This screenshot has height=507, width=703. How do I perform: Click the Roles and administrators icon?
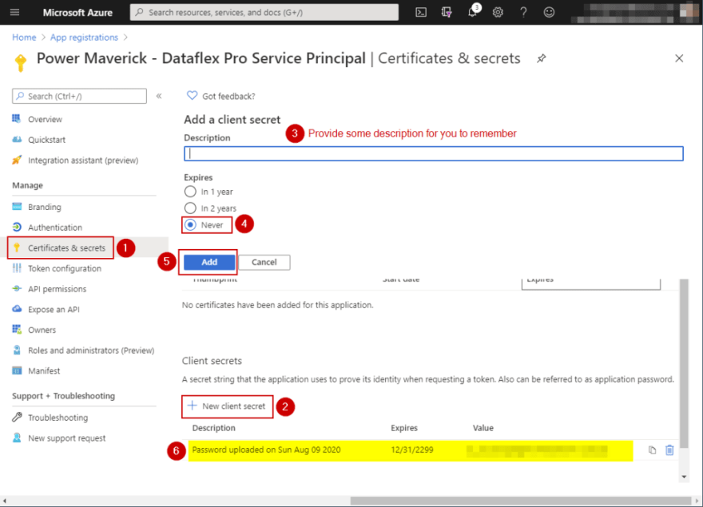pyautogui.click(x=17, y=350)
